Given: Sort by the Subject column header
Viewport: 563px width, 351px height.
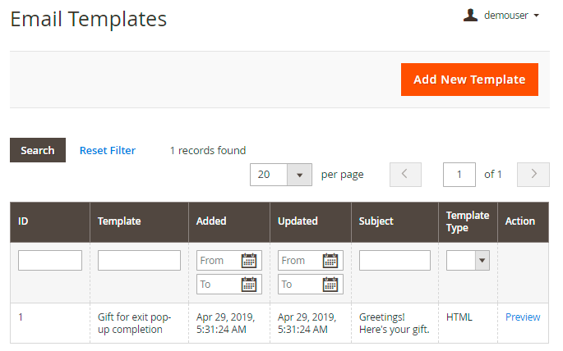Looking at the screenshot, I should coord(376,221).
